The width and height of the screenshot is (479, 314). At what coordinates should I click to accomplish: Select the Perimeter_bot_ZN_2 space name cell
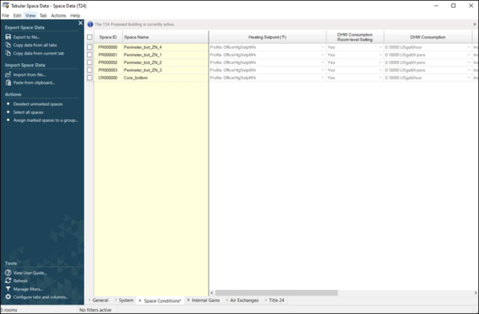166,62
